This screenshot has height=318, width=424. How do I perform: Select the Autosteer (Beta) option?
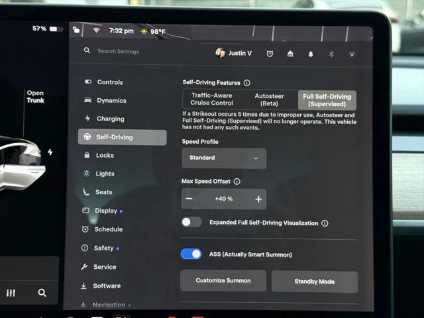pos(269,100)
